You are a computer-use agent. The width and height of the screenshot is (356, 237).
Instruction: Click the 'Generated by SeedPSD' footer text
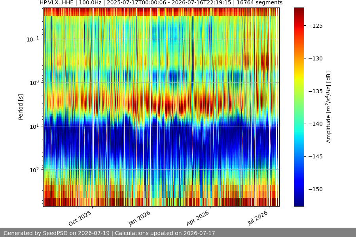[x=109, y=233]
